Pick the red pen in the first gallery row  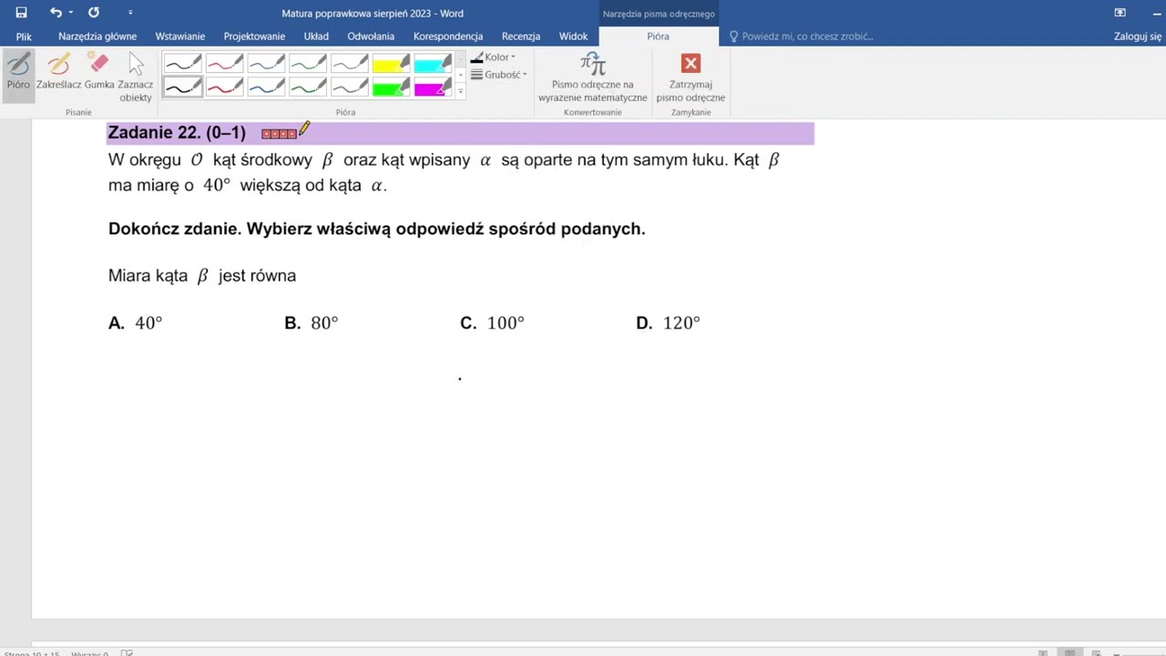tap(224, 64)
